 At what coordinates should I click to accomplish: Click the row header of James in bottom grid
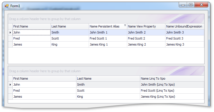10,97
